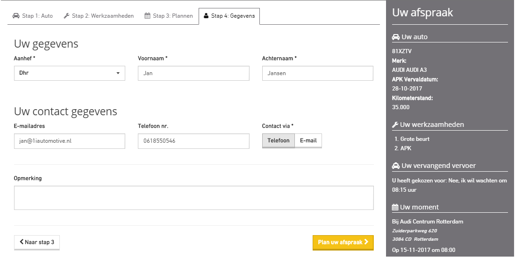Click the Uw gegevens heading

tap(46, 44)
